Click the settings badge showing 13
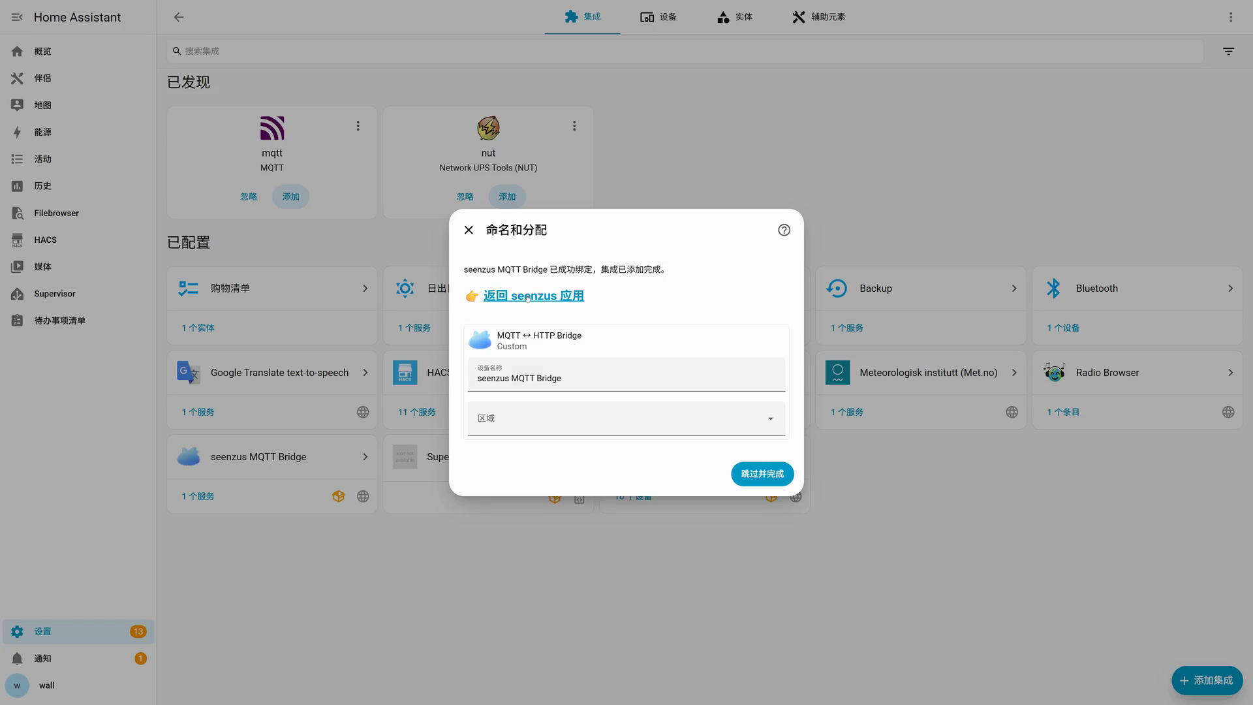The width and height of the screenshot is (1253, 705). [138, 631]
